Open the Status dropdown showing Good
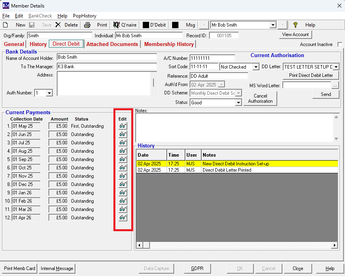The width and height of the screenshot is (345, 276). tap(238, 103)
